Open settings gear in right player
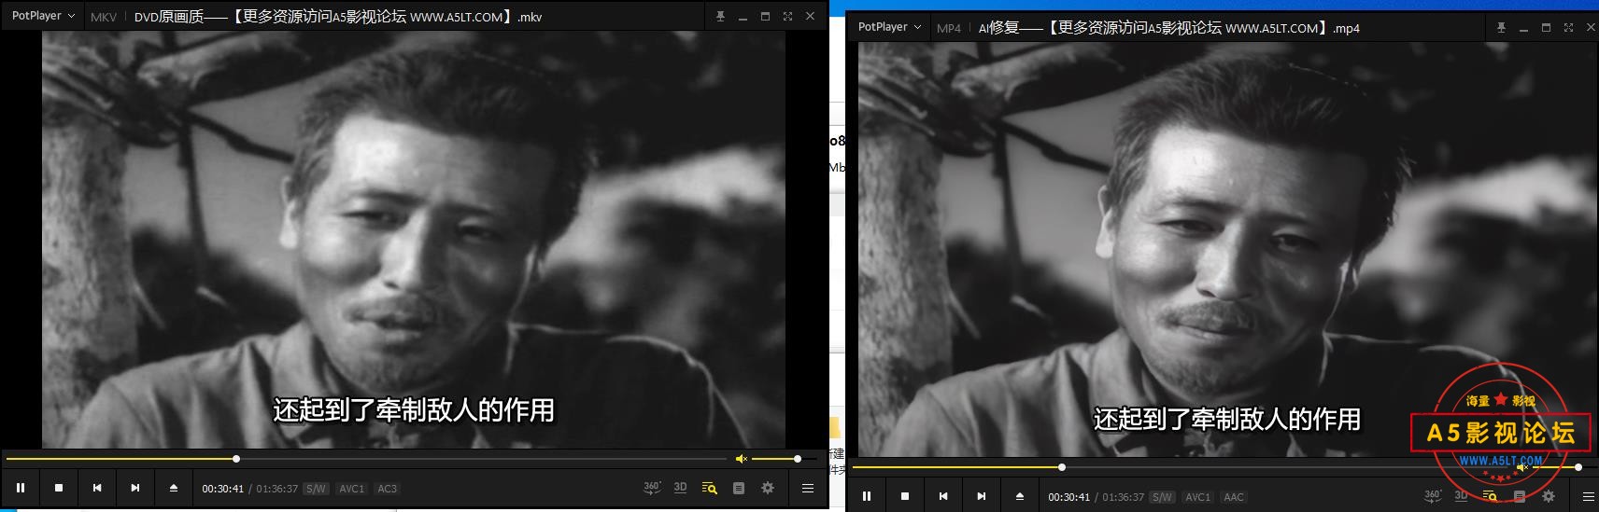The height and width of the screenshot is (512, 1599). (x=1549, y=496)
